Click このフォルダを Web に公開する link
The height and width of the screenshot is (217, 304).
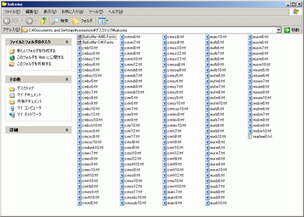[x=40, y=57]
